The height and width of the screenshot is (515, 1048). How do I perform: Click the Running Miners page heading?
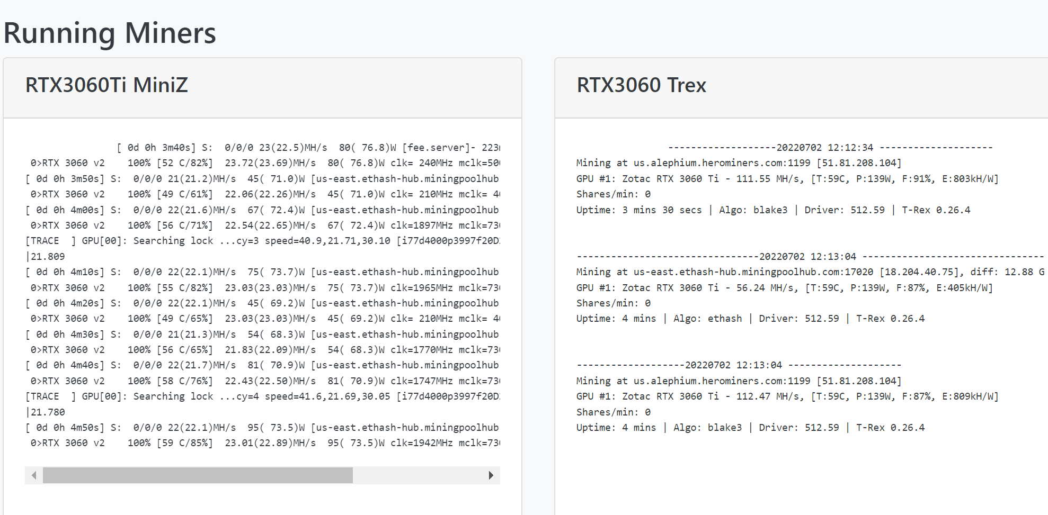point(110,33)
